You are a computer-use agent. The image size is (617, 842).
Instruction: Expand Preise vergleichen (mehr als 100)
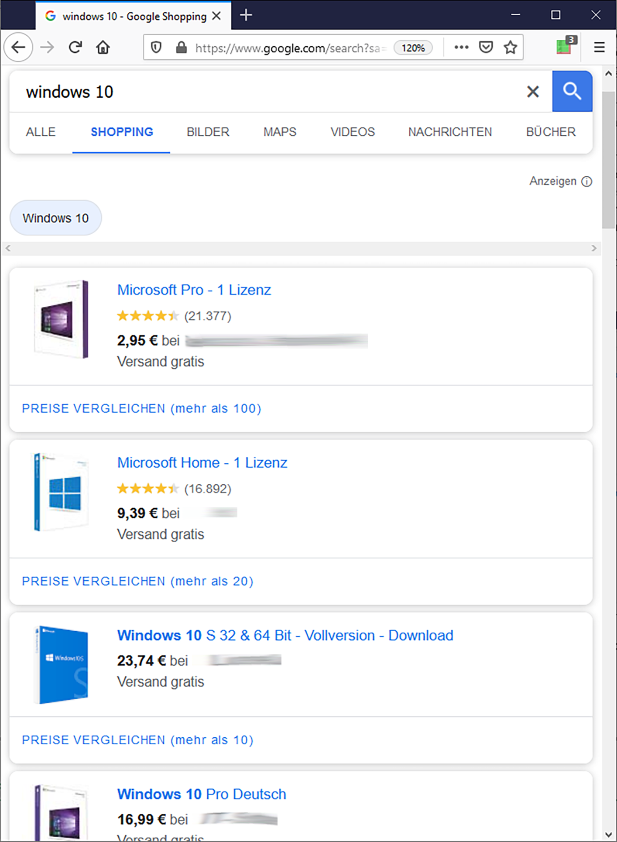point(141,408)
